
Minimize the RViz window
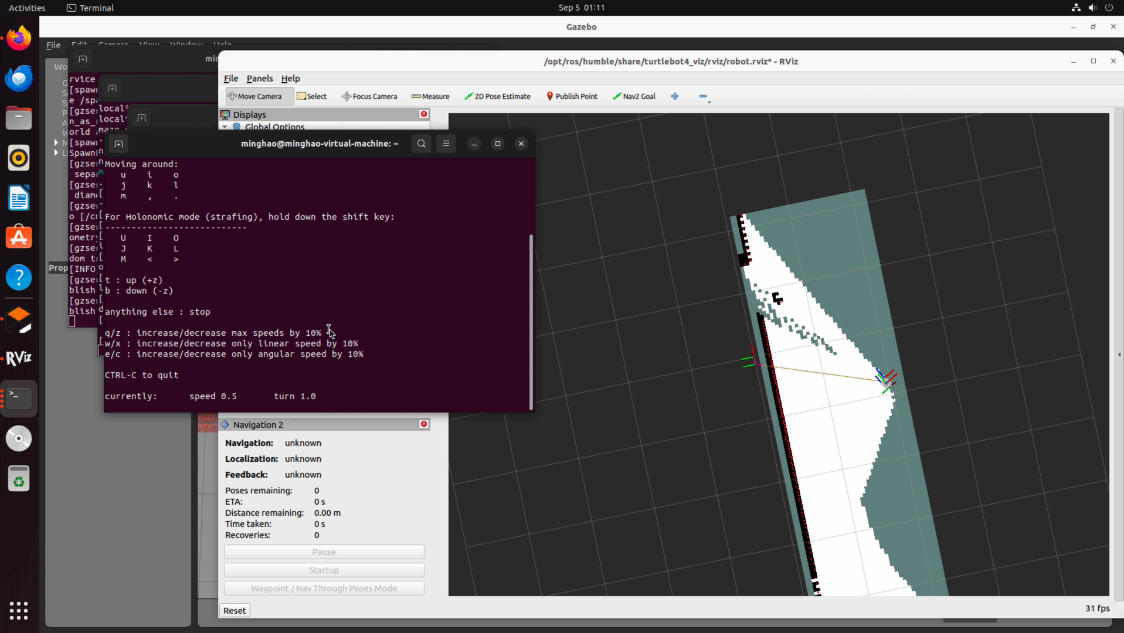(x=1074, y=62)
